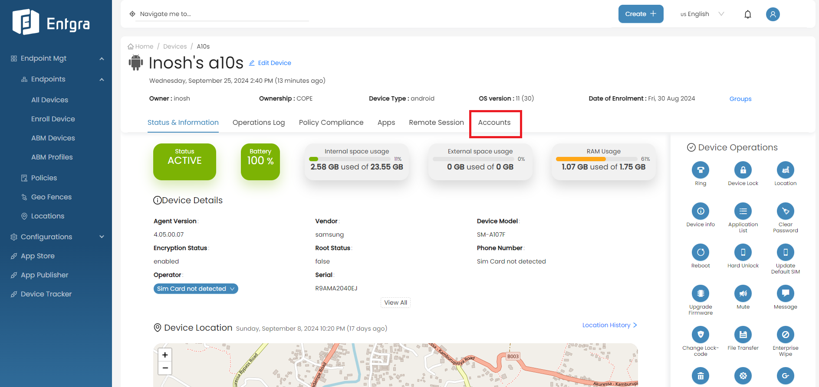Select the Hard Unlock operation

point(743,252)
